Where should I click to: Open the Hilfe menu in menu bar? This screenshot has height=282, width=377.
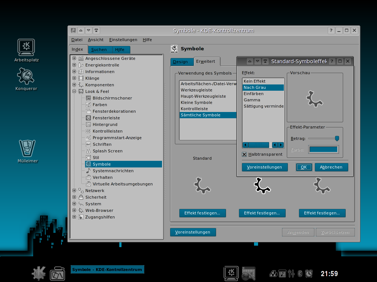[x=147, y=40]
